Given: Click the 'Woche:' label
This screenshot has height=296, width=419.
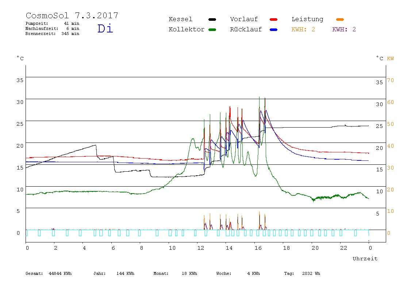Looking at the screenshot, I should click(224, 273).
